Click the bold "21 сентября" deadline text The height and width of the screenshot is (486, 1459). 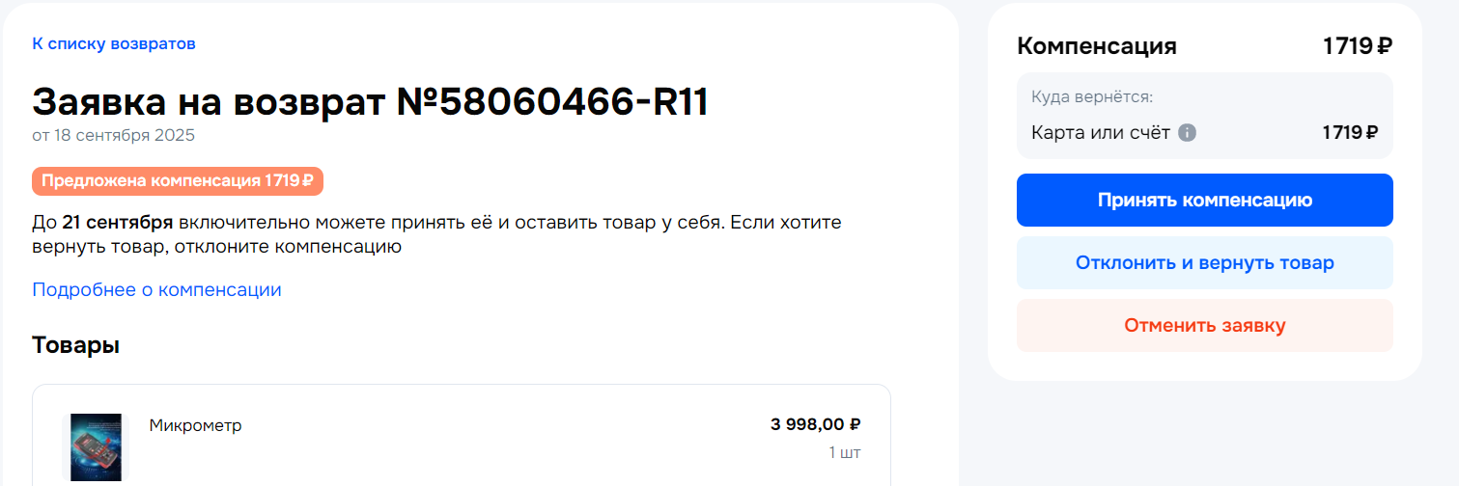pyautogui.click(x=117, y=223)
